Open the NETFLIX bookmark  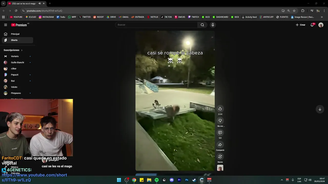[152, 17]
